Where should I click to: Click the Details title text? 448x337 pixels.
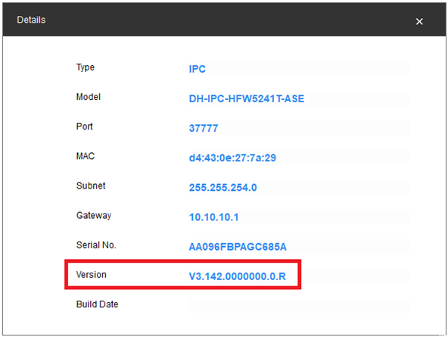click(x=31, y=20)
